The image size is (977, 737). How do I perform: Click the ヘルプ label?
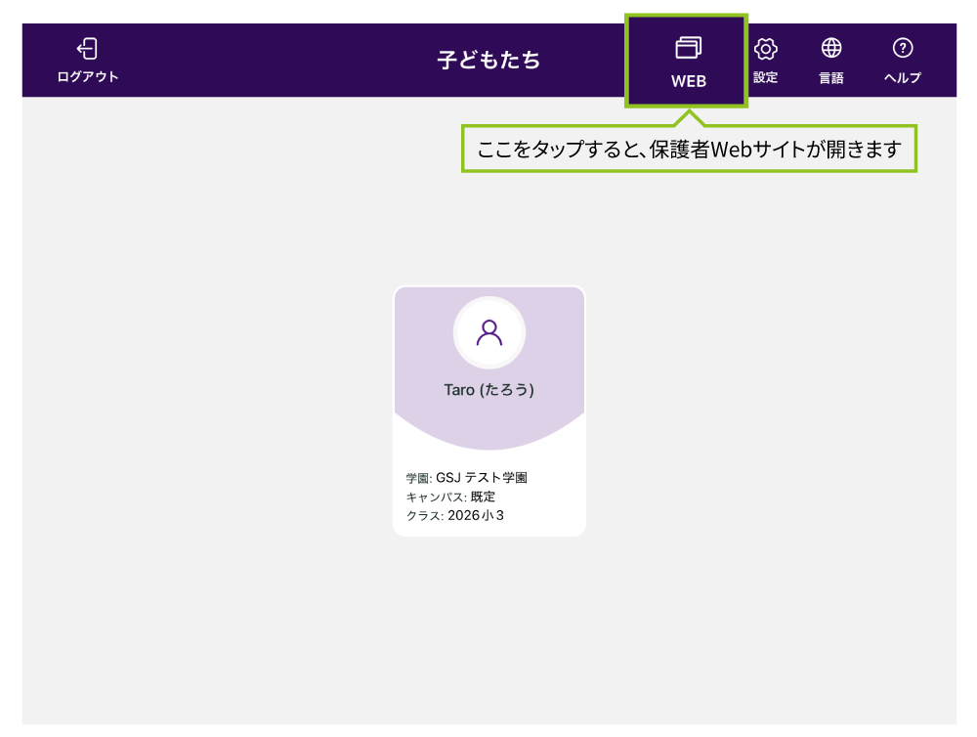coord(902,78)
